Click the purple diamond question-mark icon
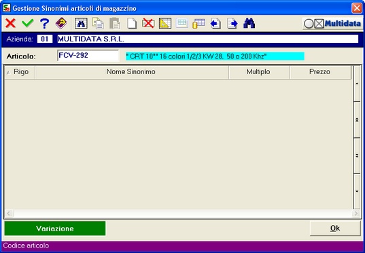The height and width of the screenshot is (253, 365). (61, 23)
